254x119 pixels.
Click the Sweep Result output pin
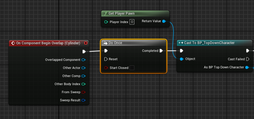point(83,100)
